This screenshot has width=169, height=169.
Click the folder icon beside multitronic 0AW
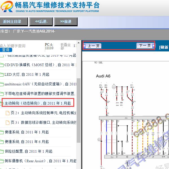(2, 84)
